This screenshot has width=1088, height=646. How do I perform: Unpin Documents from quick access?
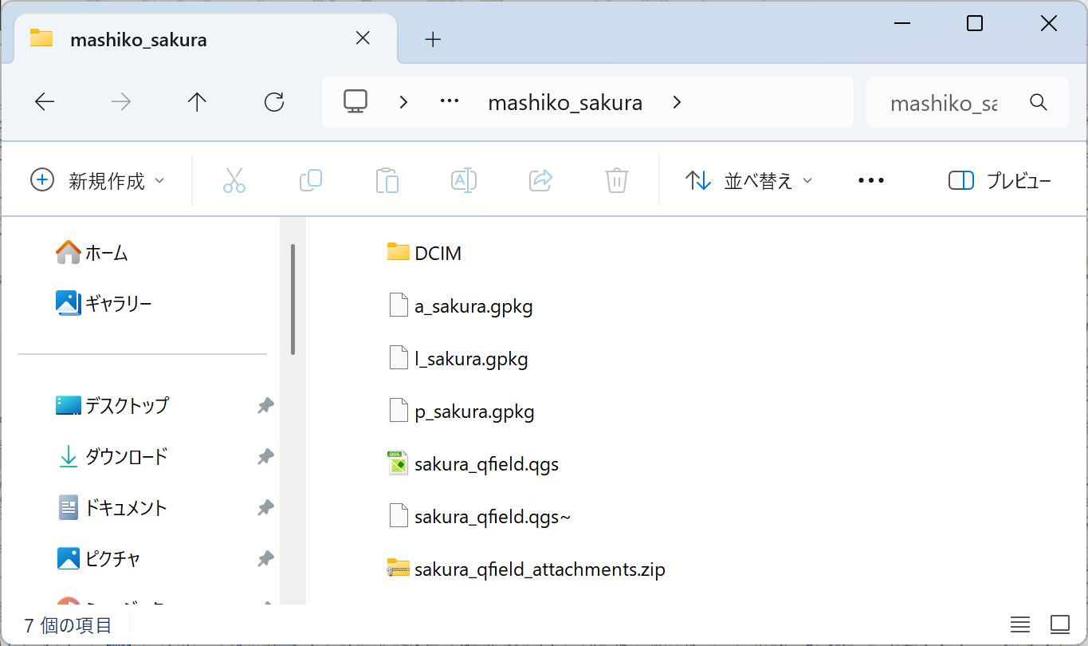[x=265, y=508]
